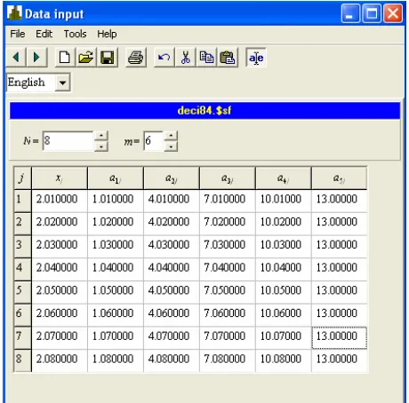Paste from clipboard icon

coord(228,57)
